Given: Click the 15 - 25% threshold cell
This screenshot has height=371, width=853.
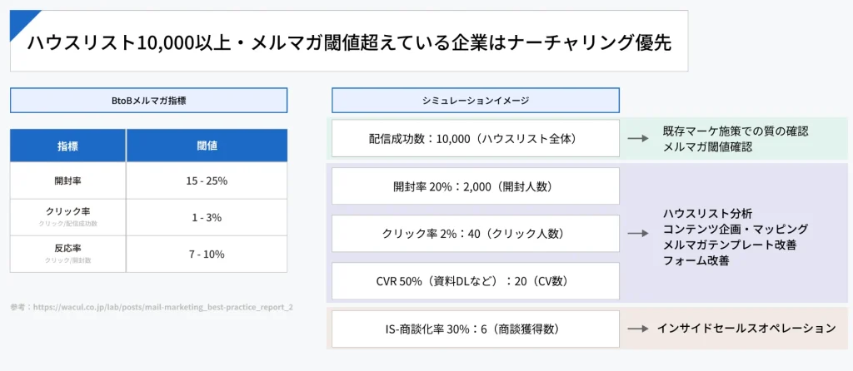Looking at the screenshot, I should (207, 181).
